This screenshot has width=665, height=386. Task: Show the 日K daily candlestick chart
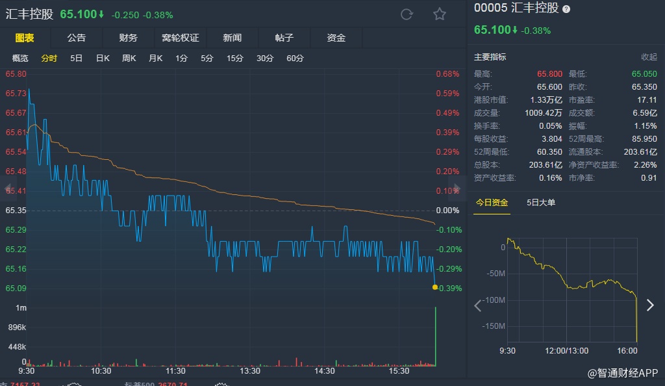(x=103, y=58)
